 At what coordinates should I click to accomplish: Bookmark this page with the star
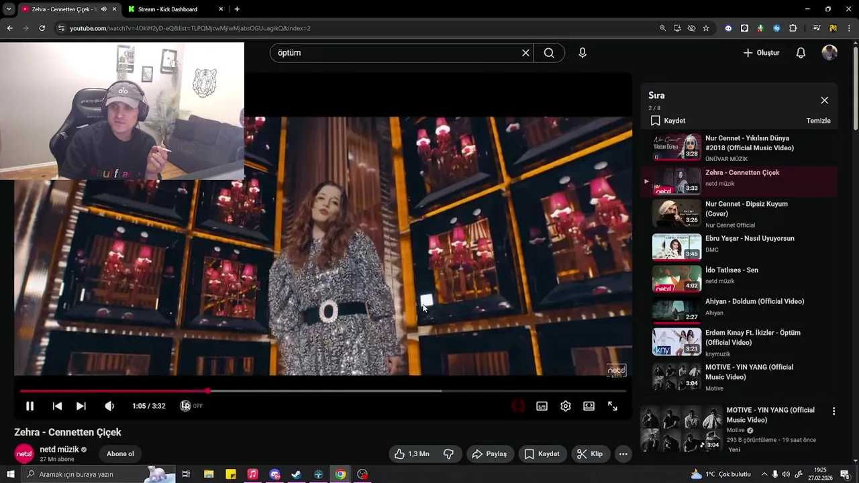pyautogui.click(x=706, y=28)
